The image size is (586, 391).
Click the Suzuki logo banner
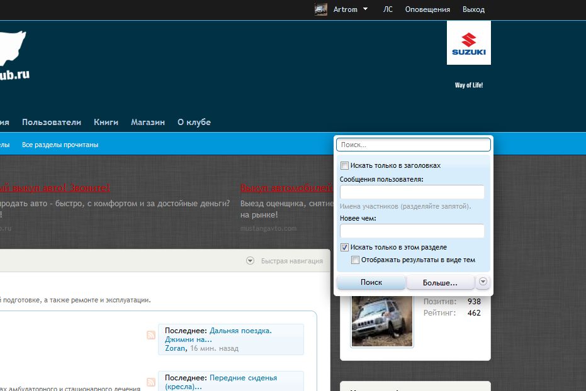click(x=468, y=43)
